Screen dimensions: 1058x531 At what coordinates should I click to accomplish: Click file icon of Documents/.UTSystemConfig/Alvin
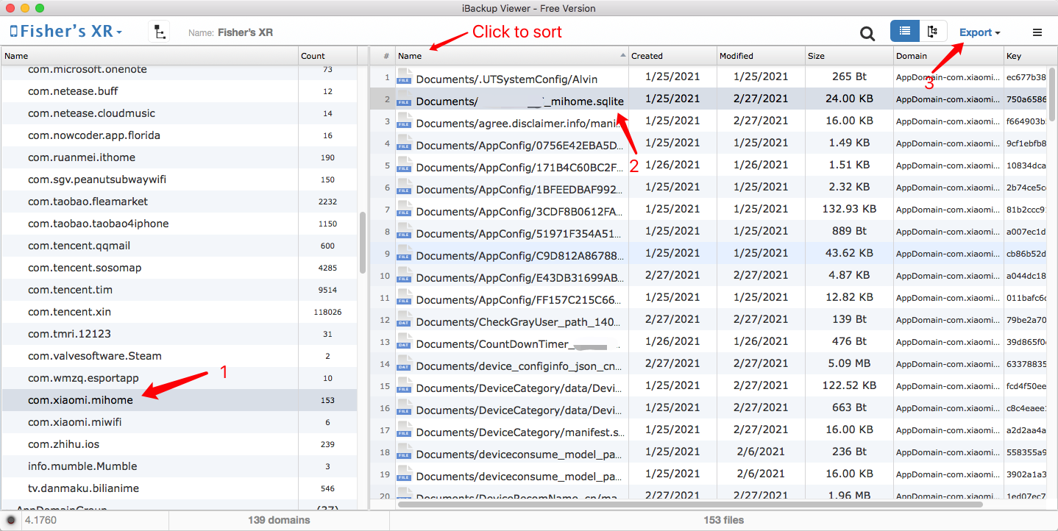point(404,76)
